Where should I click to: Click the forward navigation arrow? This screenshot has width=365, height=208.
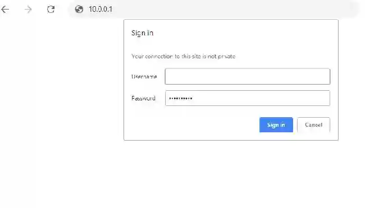(x=28, y=10)
